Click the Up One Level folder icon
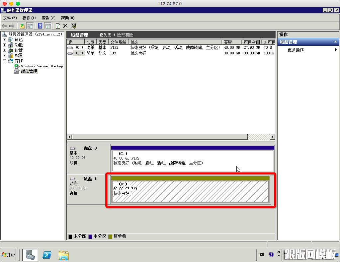 tap(22, 26)
